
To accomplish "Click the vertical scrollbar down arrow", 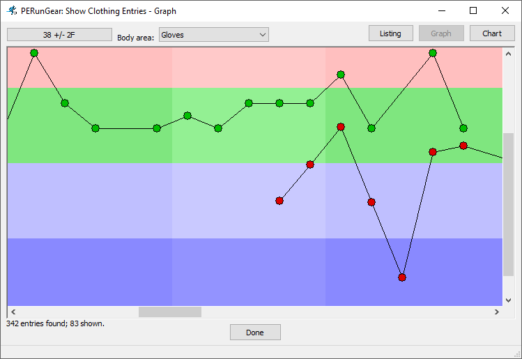I will tap(509, 300).
